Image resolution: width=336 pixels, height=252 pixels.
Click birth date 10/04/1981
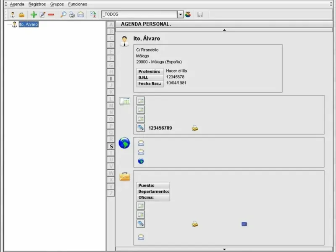pyautogui.click(x=176, y=83)
